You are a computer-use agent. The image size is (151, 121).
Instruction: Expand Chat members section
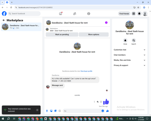click(130, 55)
